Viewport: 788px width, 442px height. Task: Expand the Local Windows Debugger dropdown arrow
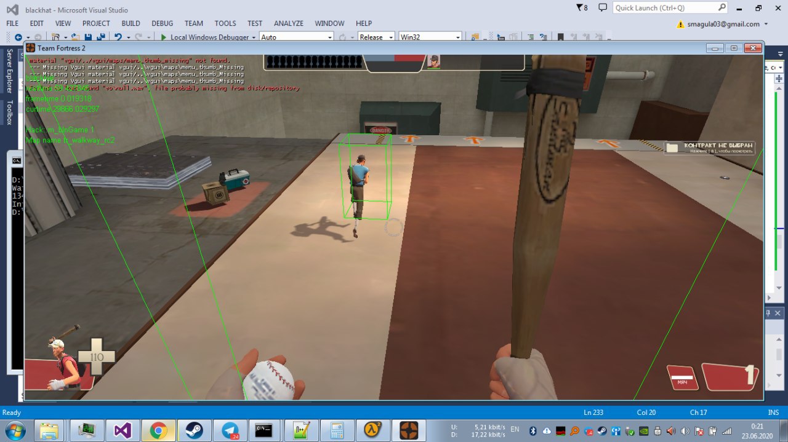254,37
